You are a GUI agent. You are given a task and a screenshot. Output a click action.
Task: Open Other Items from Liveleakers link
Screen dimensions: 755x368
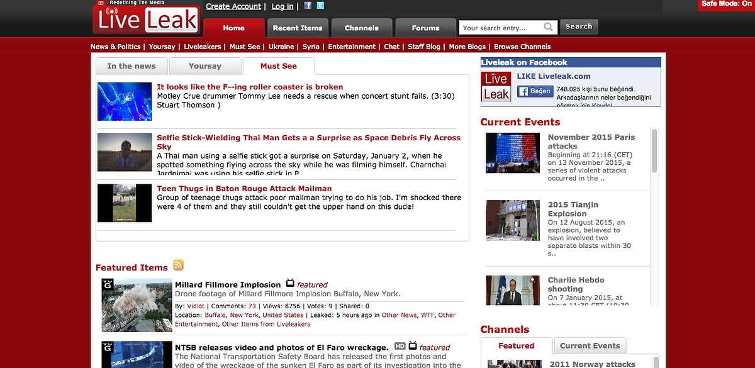pyautogui.click(x=266, y=324)
